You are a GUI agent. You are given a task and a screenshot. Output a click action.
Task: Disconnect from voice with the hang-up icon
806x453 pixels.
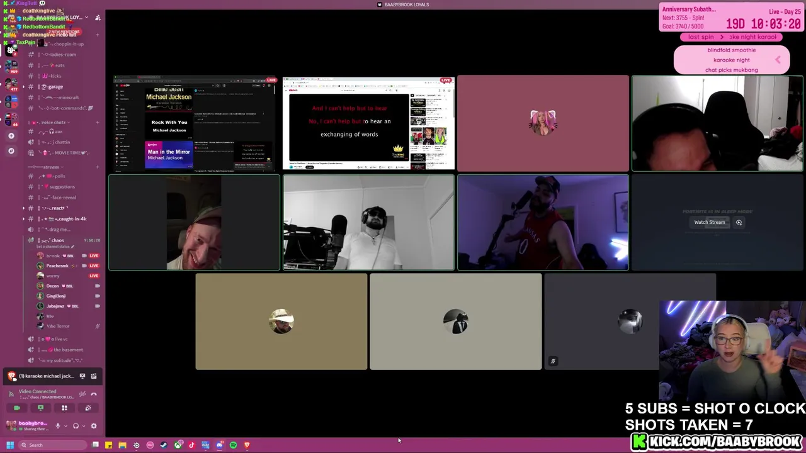pos(94,394)
